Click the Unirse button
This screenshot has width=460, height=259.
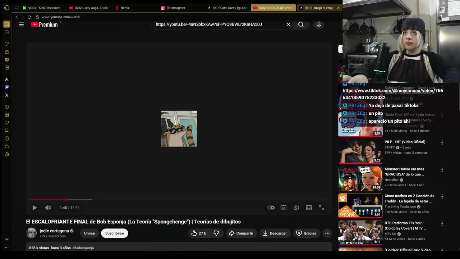click(x=89, y=233)
